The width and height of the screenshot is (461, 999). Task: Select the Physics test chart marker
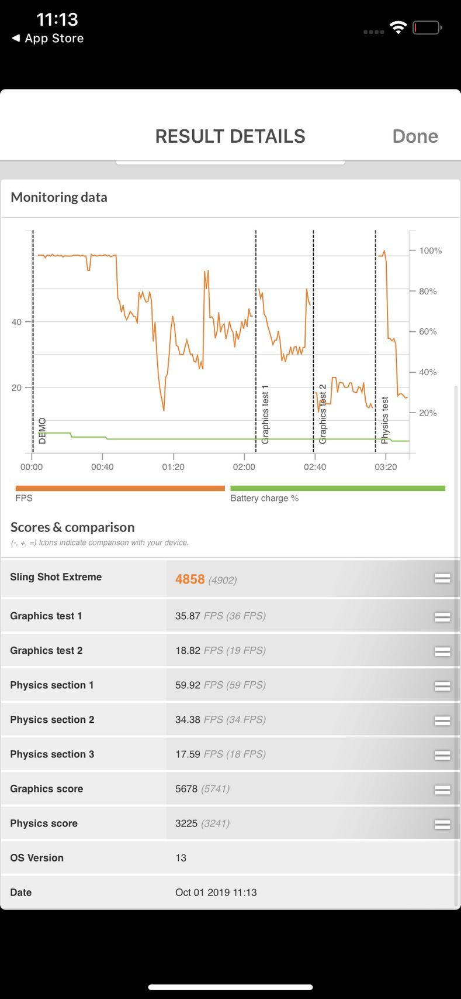(384, 420)
